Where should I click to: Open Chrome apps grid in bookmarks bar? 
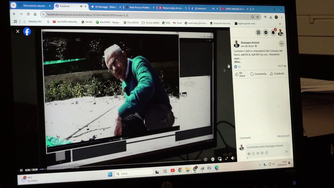15,21
